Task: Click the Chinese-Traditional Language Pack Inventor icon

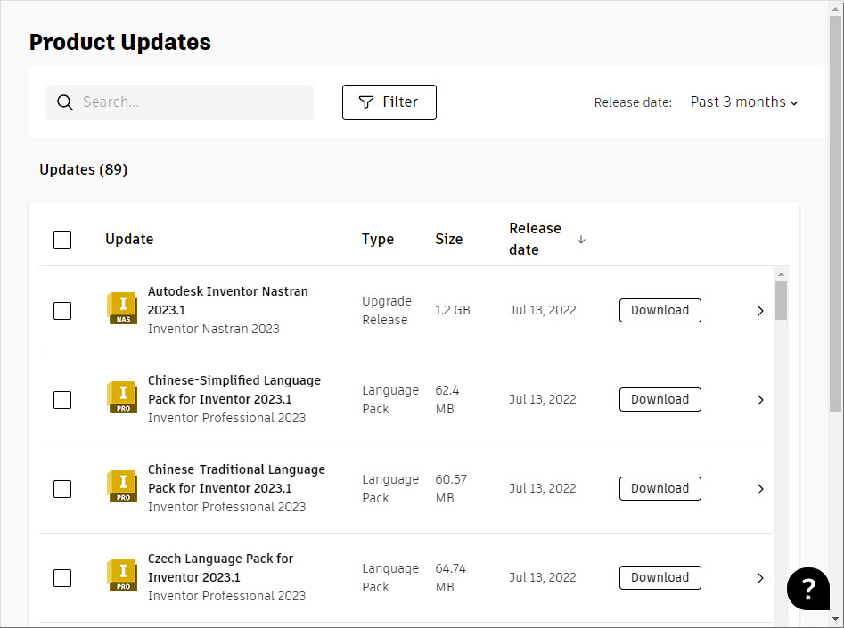Action: click(122, 486)
